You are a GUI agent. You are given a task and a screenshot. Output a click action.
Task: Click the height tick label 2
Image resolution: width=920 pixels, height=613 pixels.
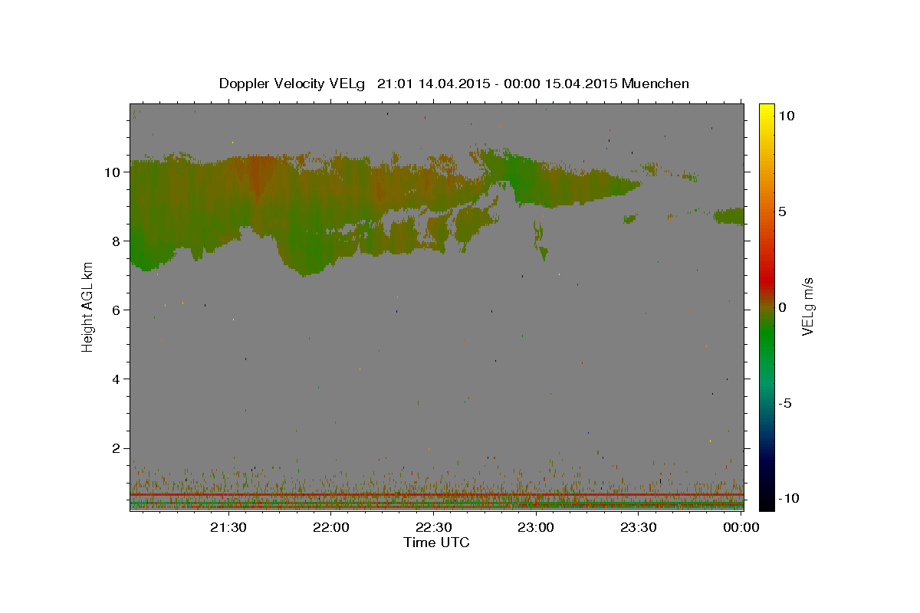pyautogui.click(x=116, y=448)
